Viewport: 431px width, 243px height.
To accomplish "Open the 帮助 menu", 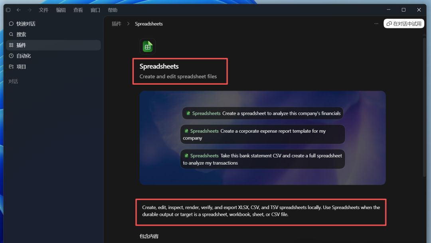I will pyautogui.click(x=113, y=10).
